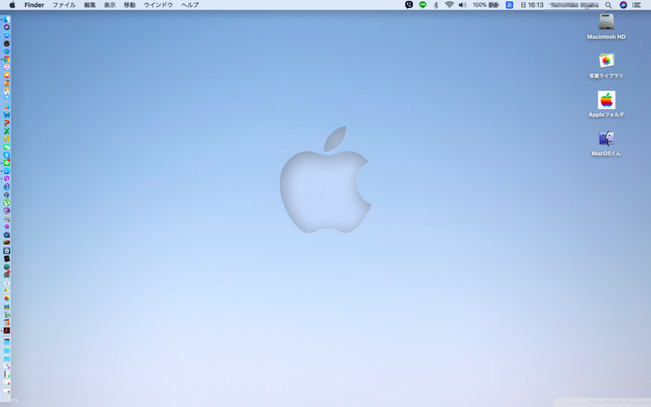Launch Siri from the Dock

pos(6,27)
